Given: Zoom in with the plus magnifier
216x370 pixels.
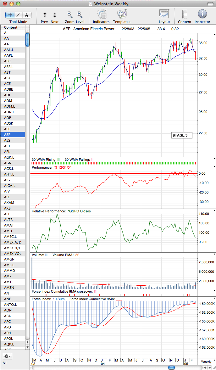Looking at the screenshot, I should (x=80, y=15).
